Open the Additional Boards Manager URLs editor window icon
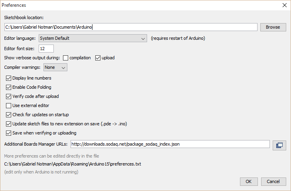This screenshot has width=291, height=191. pos(279,145)
